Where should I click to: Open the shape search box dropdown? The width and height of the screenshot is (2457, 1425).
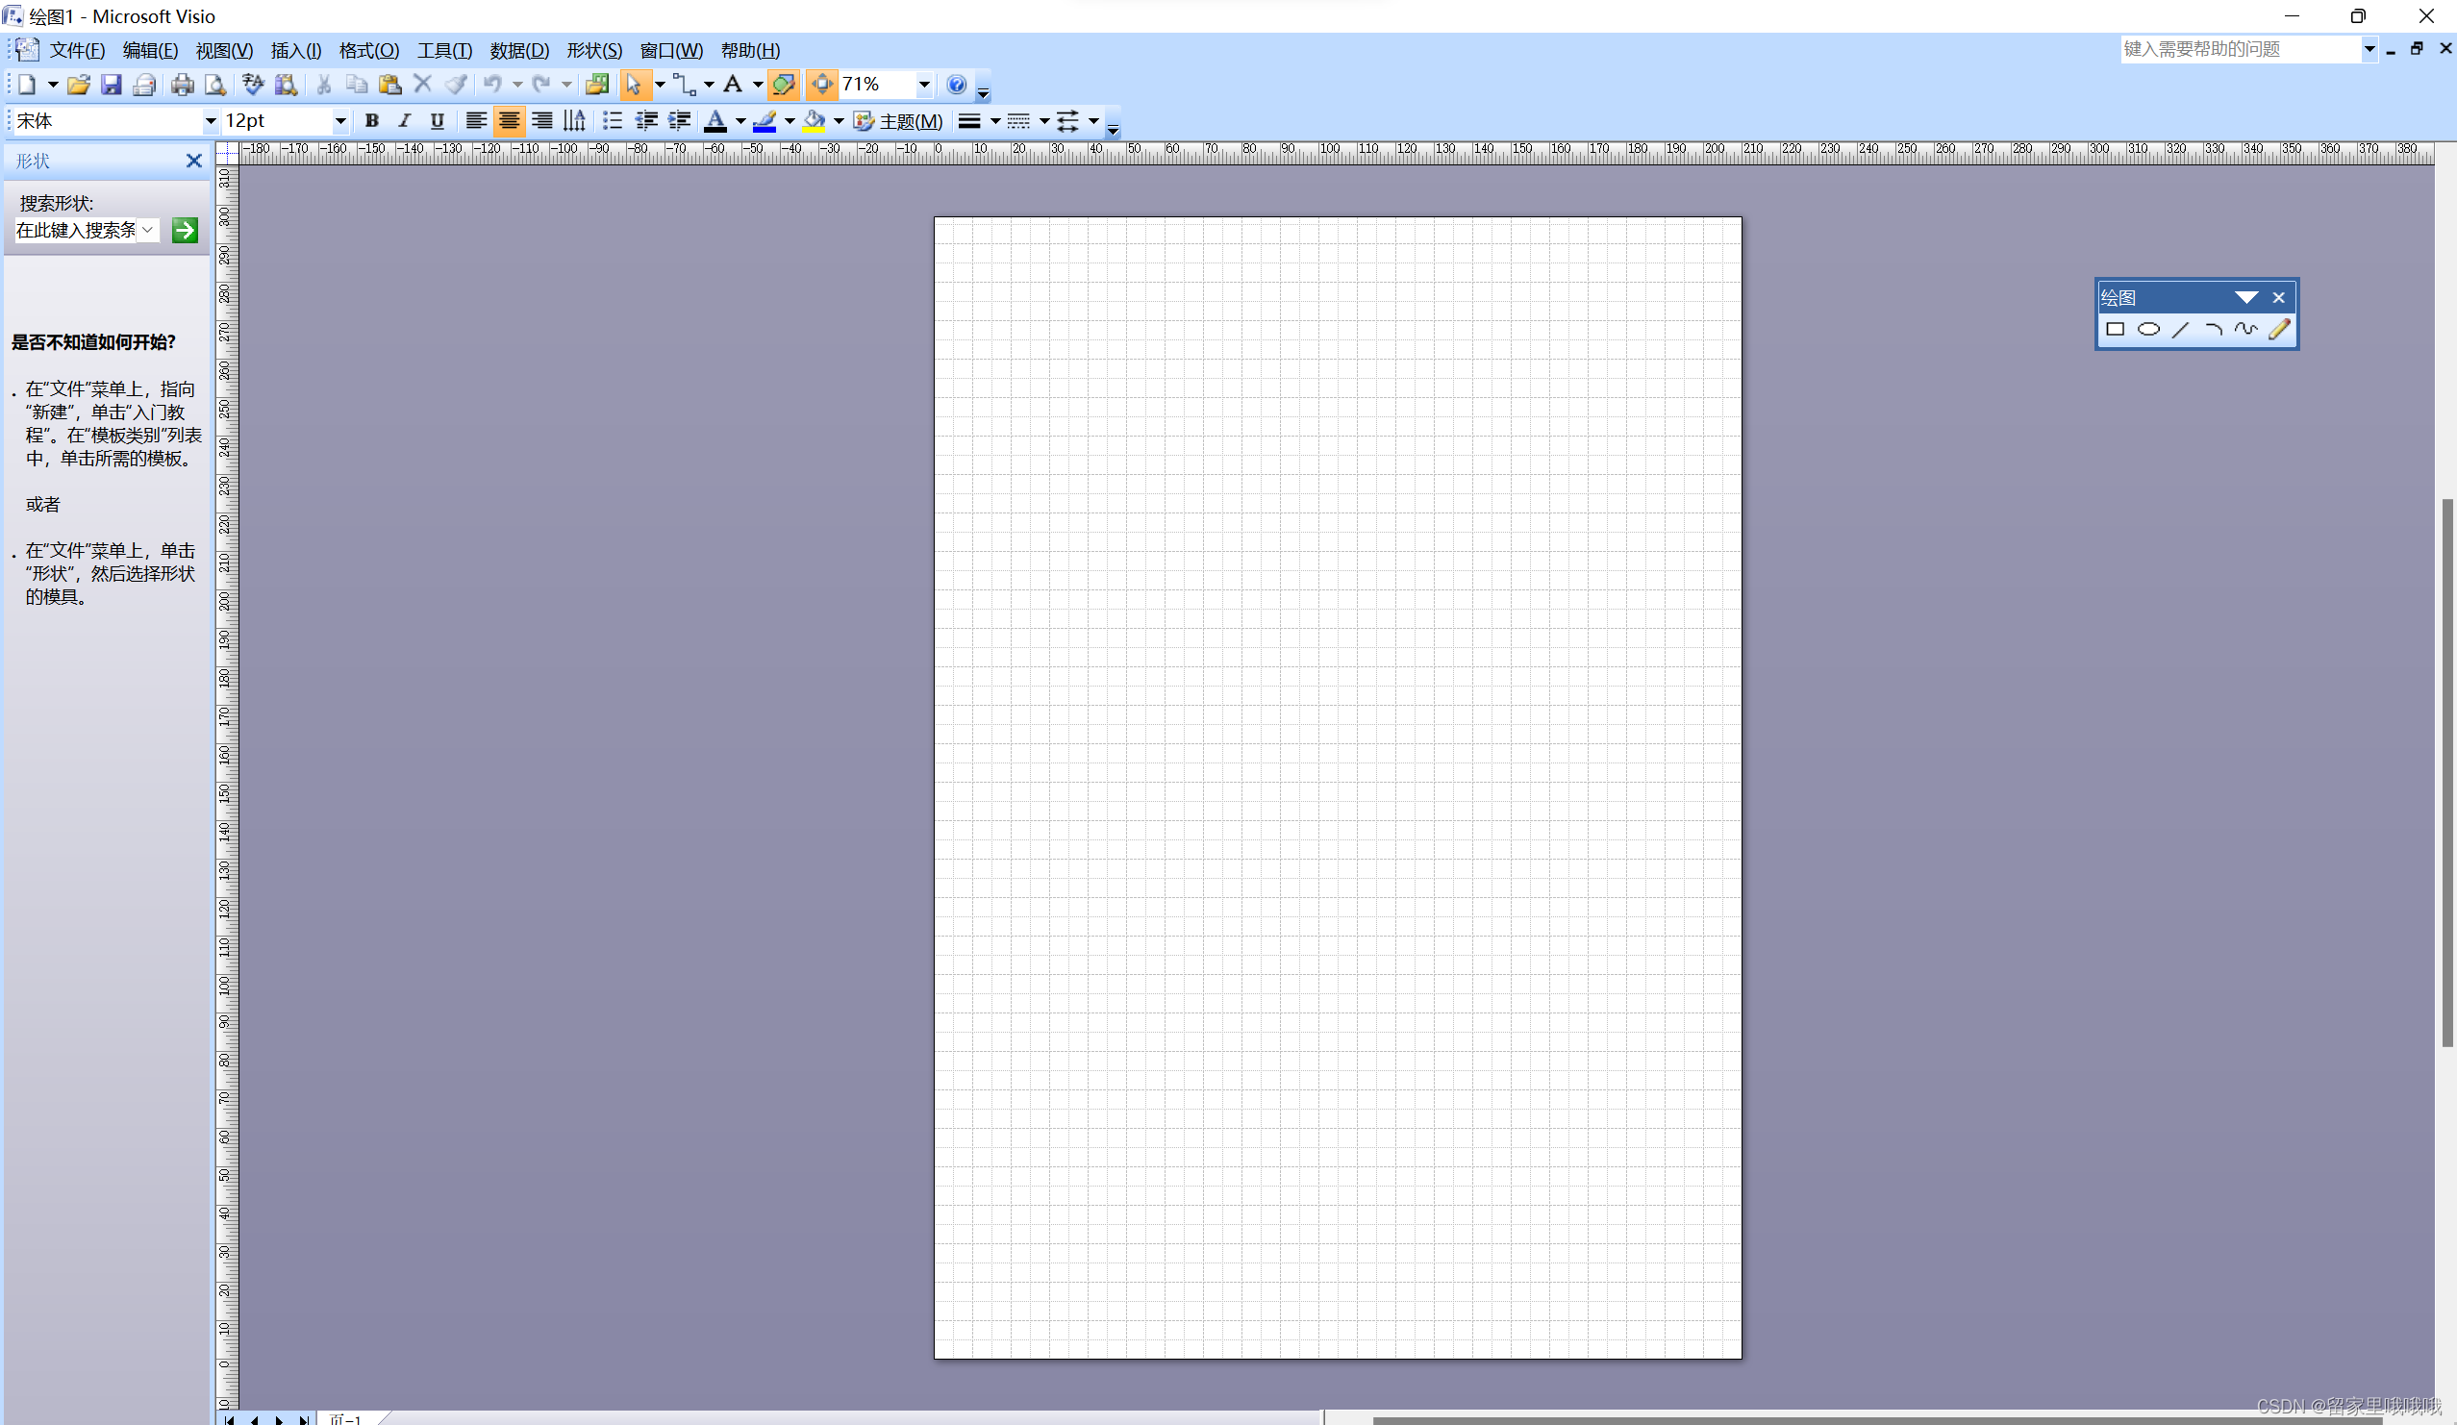pyautogui.click(x=147, y=230)
